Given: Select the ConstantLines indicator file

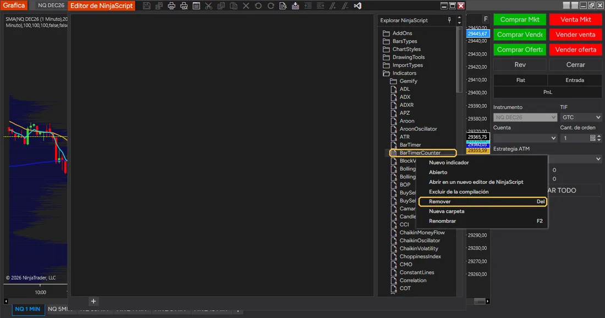Looking at the screenshot, I should 413,272.
